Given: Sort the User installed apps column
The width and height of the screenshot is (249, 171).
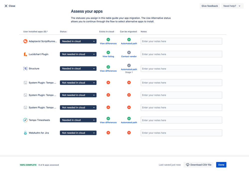Looking at the screenshot, I should pos(35,32).
